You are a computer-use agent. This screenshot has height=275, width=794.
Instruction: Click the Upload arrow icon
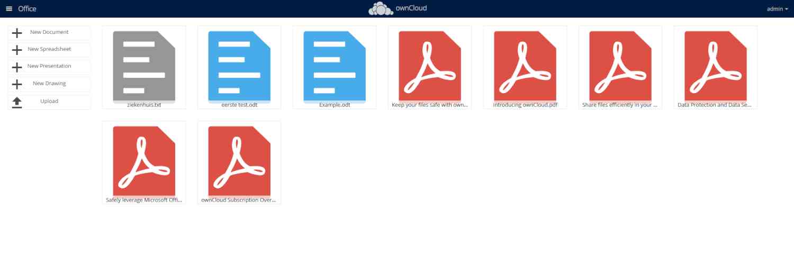[17, 102]
